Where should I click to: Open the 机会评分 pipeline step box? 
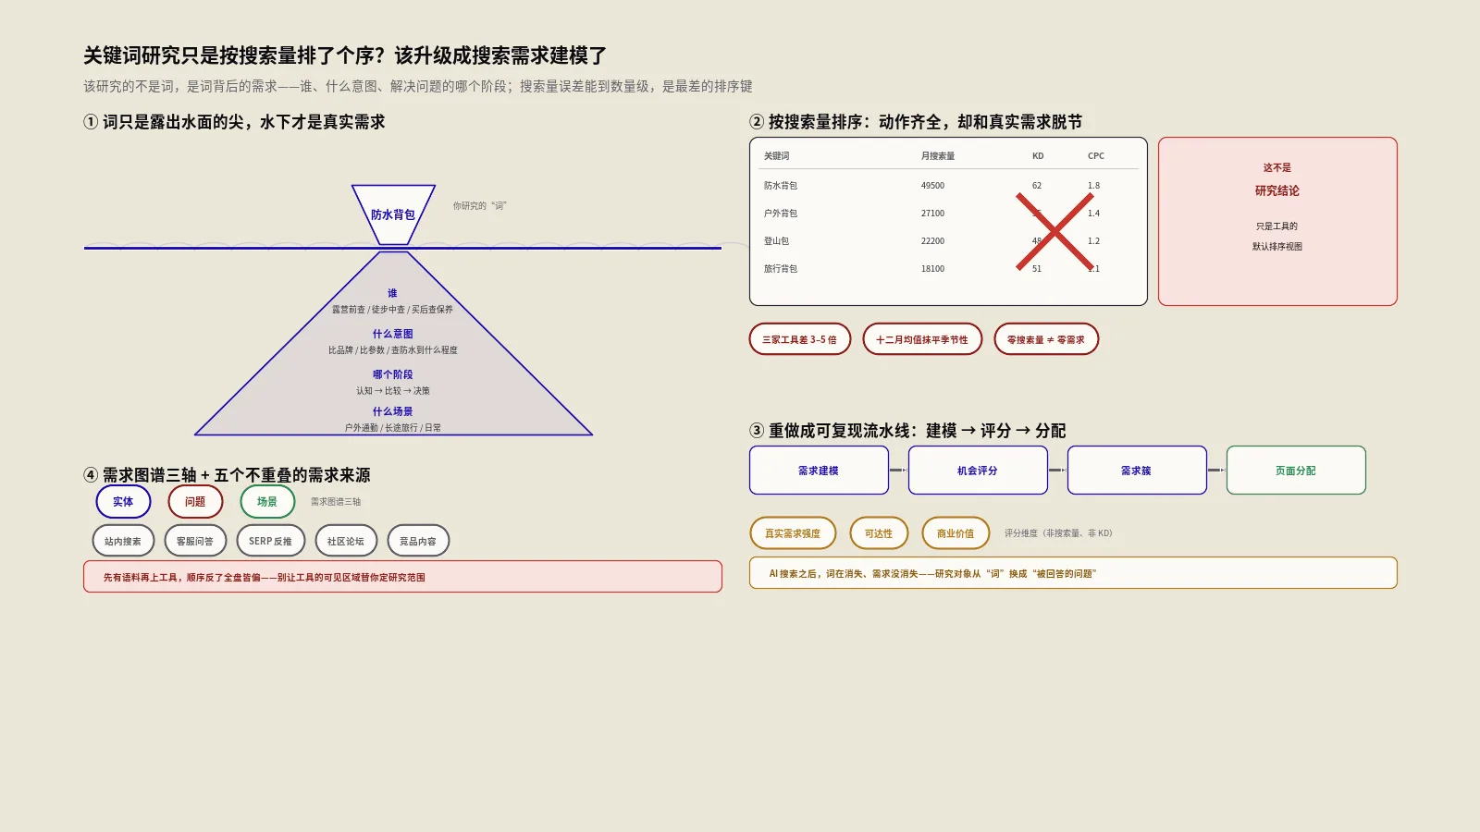978,471
